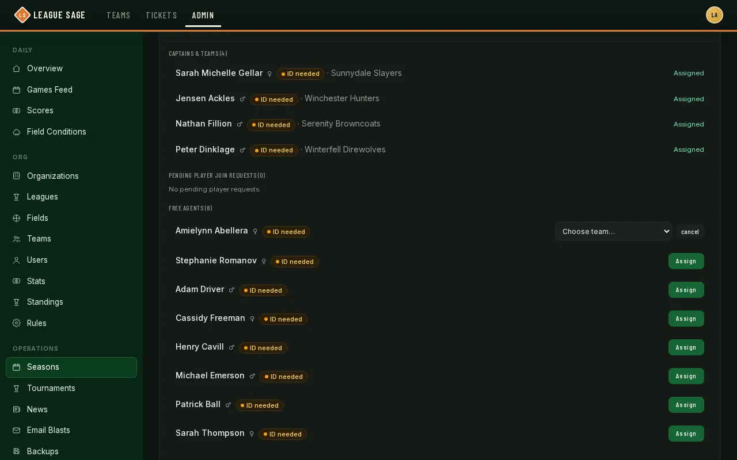Assign Sarah Thompson to a team
Image resolution: width=737 pixels, height=460 pixels.
click(x=686, y=434)
